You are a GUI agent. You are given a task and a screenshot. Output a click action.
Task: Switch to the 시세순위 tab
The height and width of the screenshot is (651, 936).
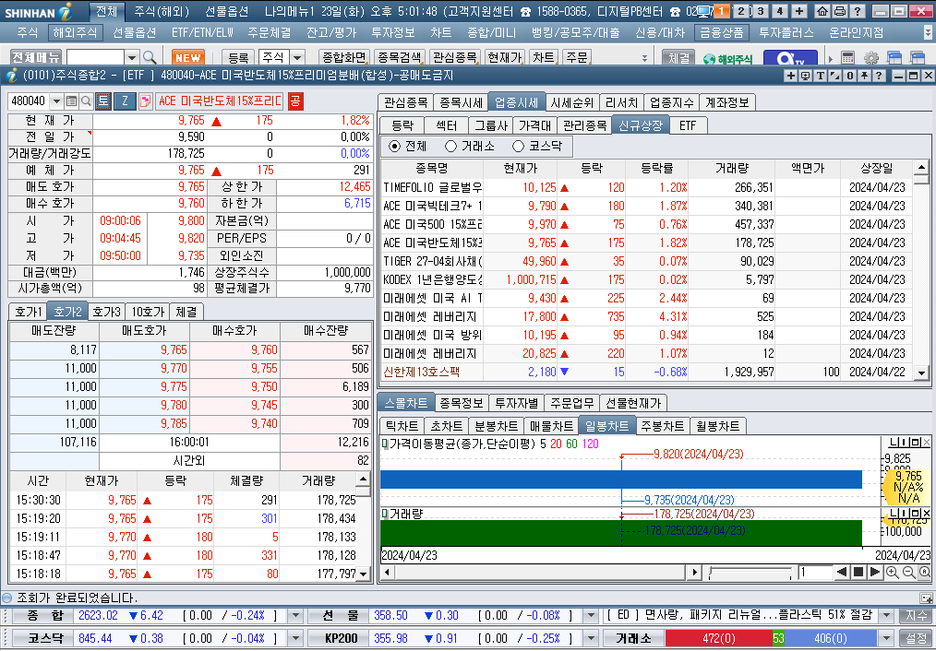tap(571, 102)
